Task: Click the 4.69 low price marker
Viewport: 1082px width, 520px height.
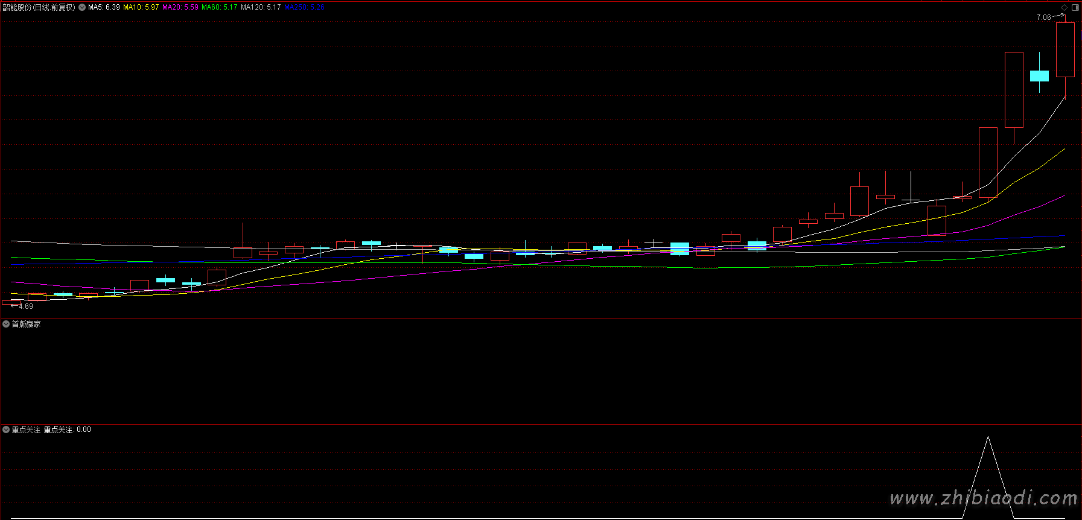Action: coord(25,306)
